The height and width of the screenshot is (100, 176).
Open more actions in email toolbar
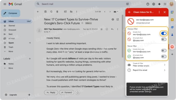(77, 12)
